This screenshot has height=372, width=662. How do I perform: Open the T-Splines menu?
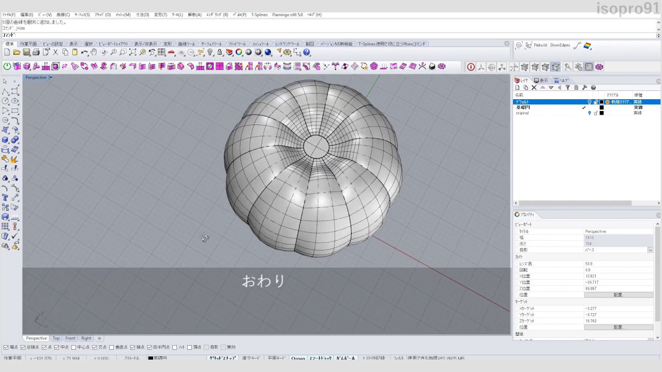coord(260,15)
